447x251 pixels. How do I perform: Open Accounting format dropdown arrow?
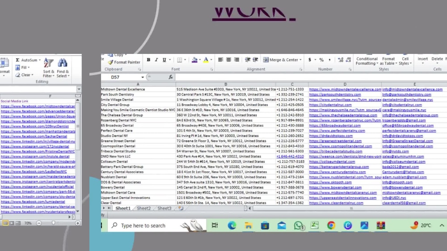[315, 60]
